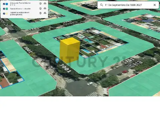
Task: Click the street number 3001 beside the map pin
Action: pos(66,68)
